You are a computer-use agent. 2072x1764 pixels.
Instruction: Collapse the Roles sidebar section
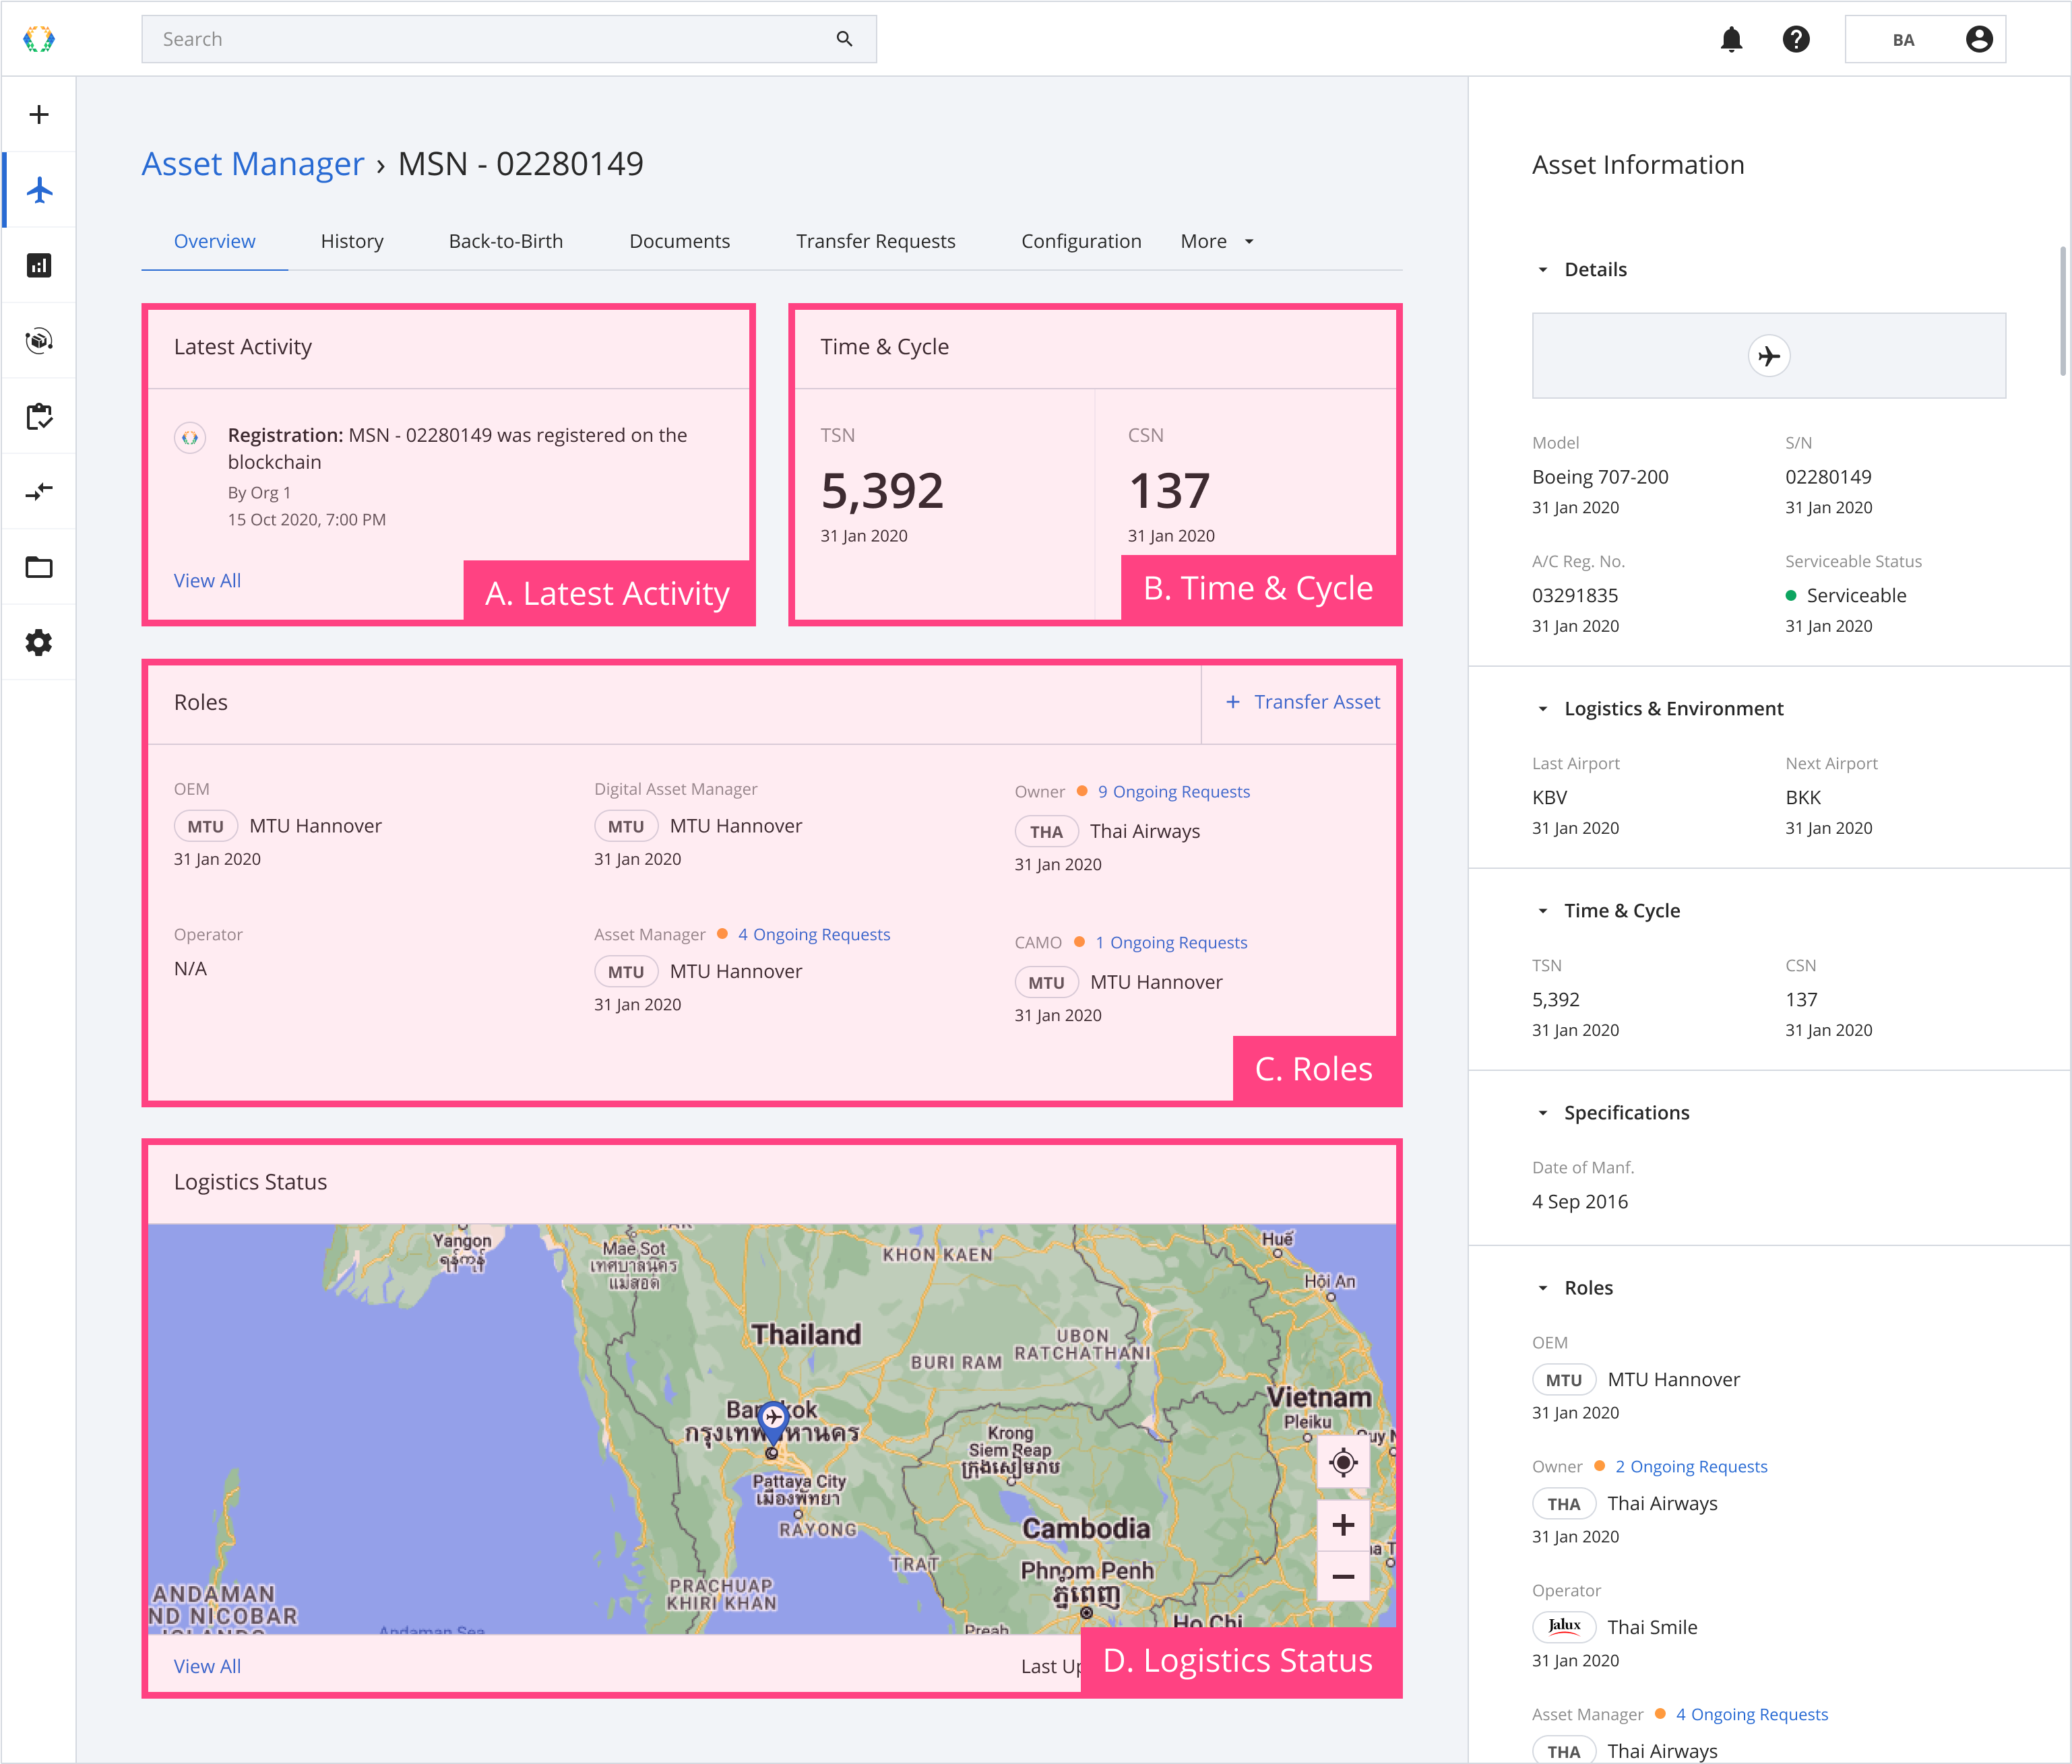tap(1542, 1288)
